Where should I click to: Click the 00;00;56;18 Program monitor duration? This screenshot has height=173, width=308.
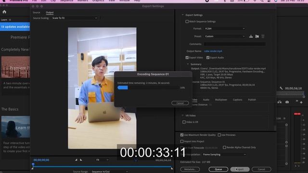point(293,88)
